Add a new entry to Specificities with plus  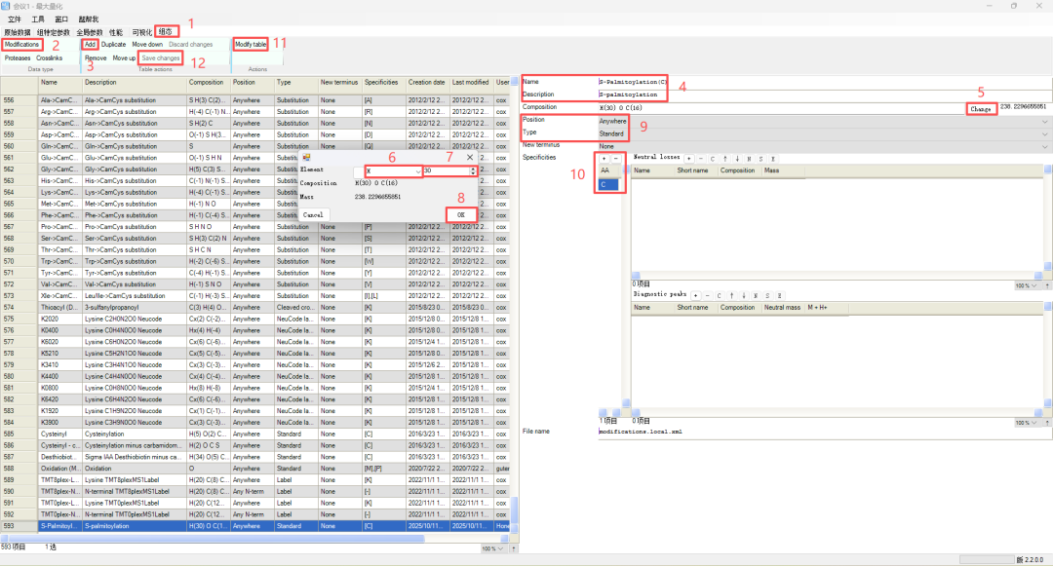604,159
